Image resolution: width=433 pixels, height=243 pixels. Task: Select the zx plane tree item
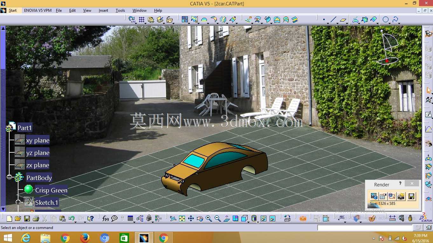tap(38, 165)
